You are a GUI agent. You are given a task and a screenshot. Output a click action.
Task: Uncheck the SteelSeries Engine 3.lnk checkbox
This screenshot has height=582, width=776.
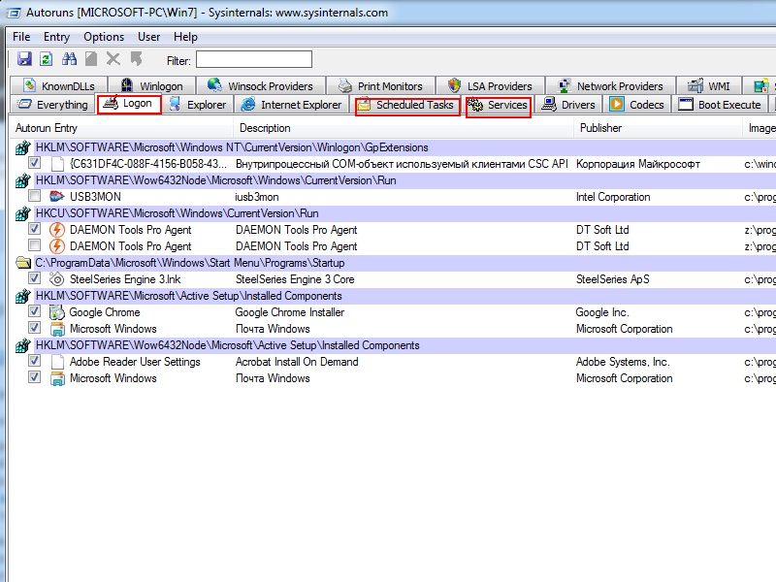(x=35, y=279)
